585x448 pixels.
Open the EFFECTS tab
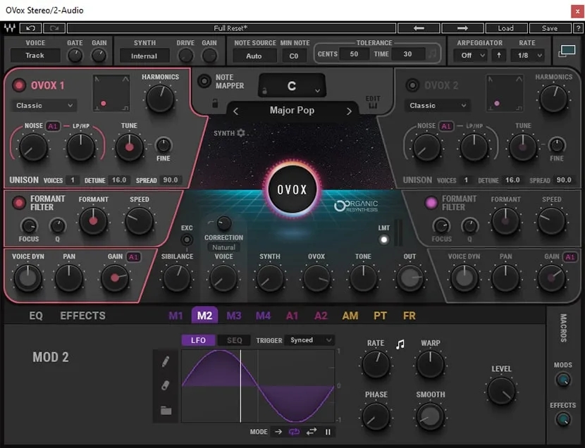tap(82, 316)
